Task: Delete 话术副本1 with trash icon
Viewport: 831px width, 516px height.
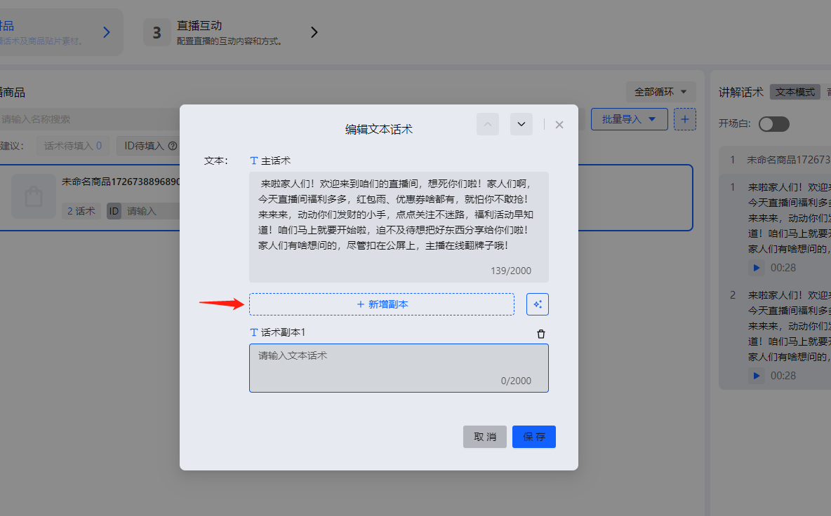Action: tap(540, 334)
